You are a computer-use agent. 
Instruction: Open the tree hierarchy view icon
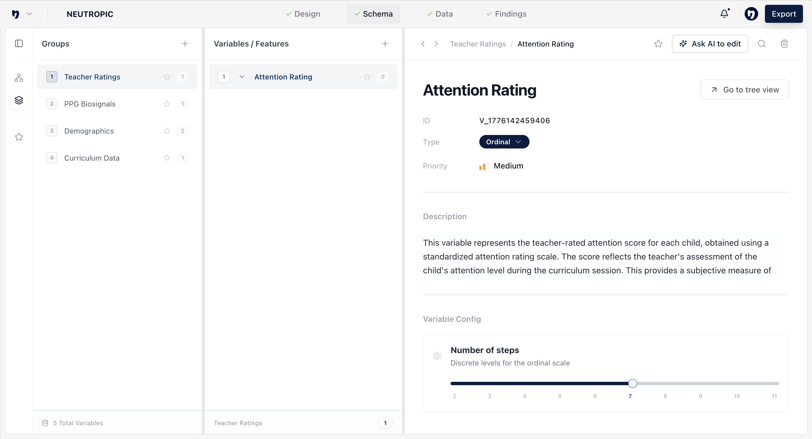point(19,77)
